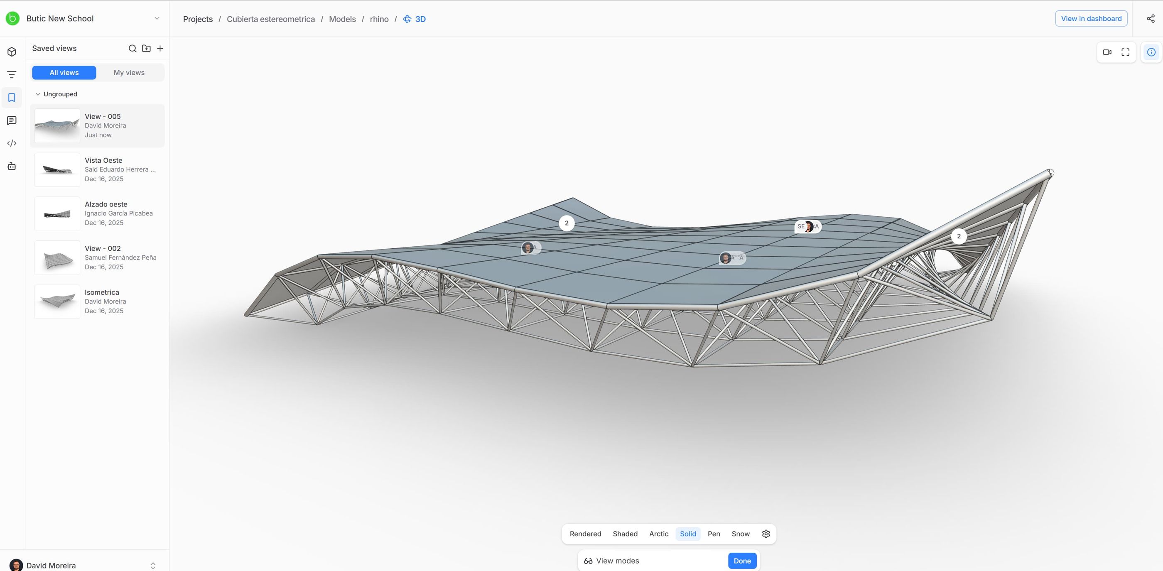Screen dimensions: 1163x571
Task: Open the Automations robot icon in sidebar
Action: pyautogui.click(x=12, y=166)
